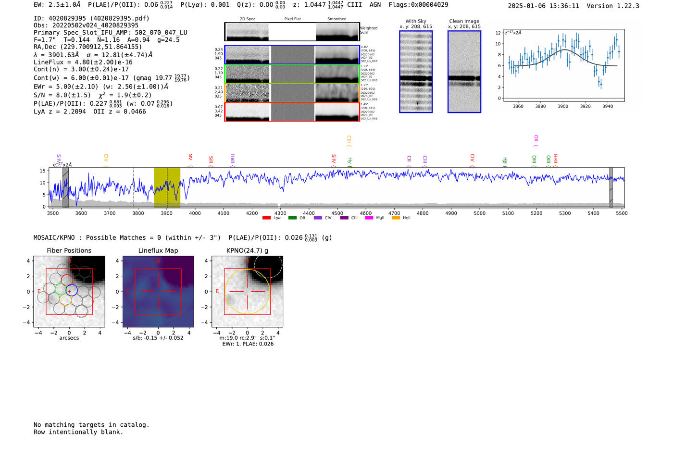Click the green Hγ line marker
This screenshot has height=458, width=673.
coord(350,162)
